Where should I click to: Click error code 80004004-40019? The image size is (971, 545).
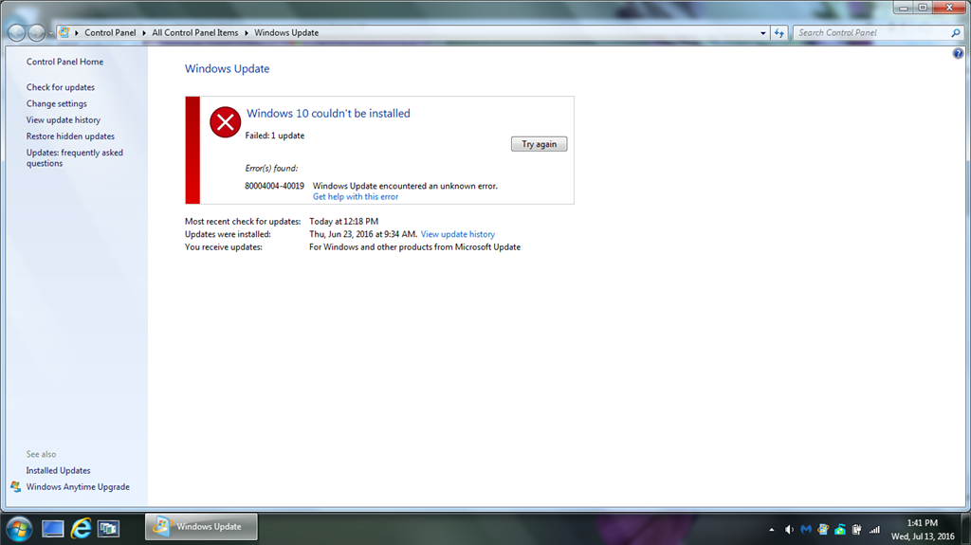click(x=274, y=186)
